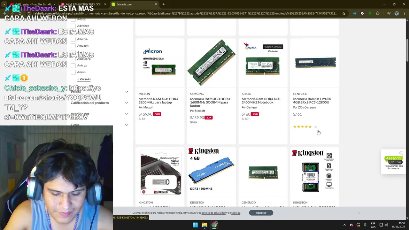Check the Amazon brand checkbox
Viewport: 409px width, 230px height.
point(73,46)
